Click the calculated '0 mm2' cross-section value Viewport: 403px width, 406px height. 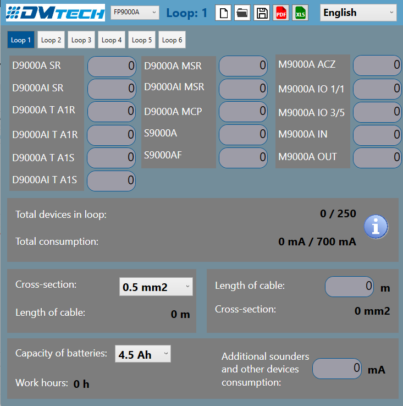pyautogui.click(x=372, y=311)
